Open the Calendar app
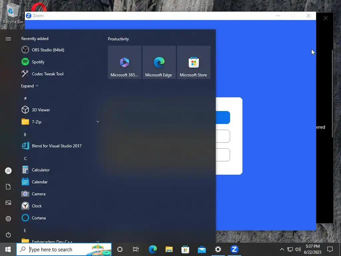341x256 pixels. pyautogui.click(x=61, y=182)
